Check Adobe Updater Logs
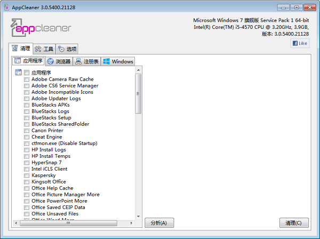 [x=27, y=99]
